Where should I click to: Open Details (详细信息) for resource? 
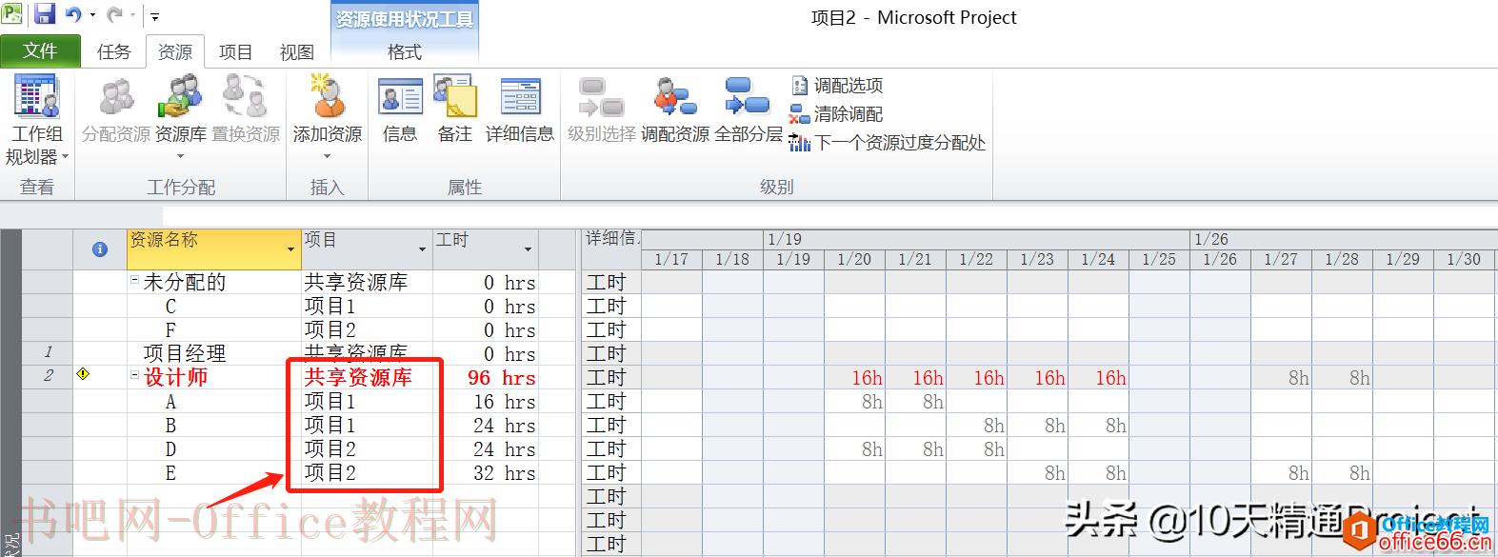coord(520,109)
